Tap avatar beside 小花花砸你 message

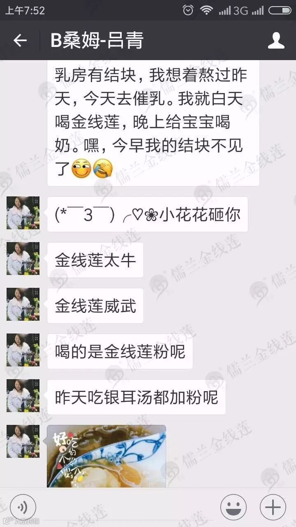tap(23, 213)
